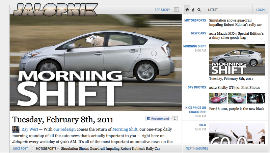Click the 9:00 AM Morning Shift timestamp
This screenshot has width=270, height=153.
click(x=200, y=51)
